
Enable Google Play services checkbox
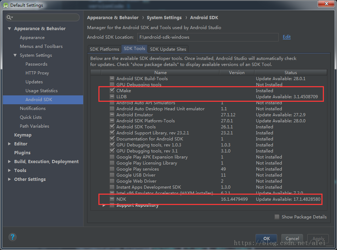pyautogui.click(x=112, y=169)
